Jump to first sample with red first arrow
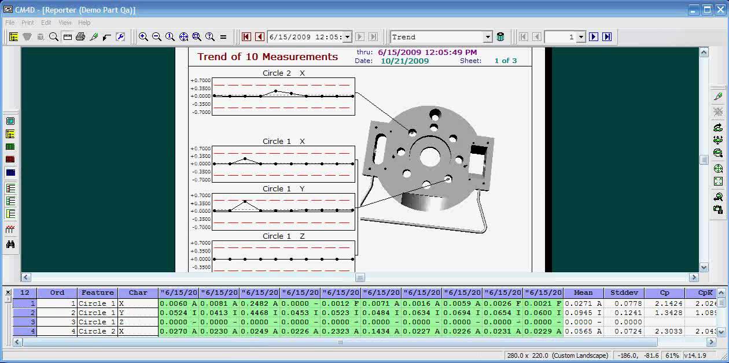The width and height of the screenshot is (729, 363). [246, 37]
